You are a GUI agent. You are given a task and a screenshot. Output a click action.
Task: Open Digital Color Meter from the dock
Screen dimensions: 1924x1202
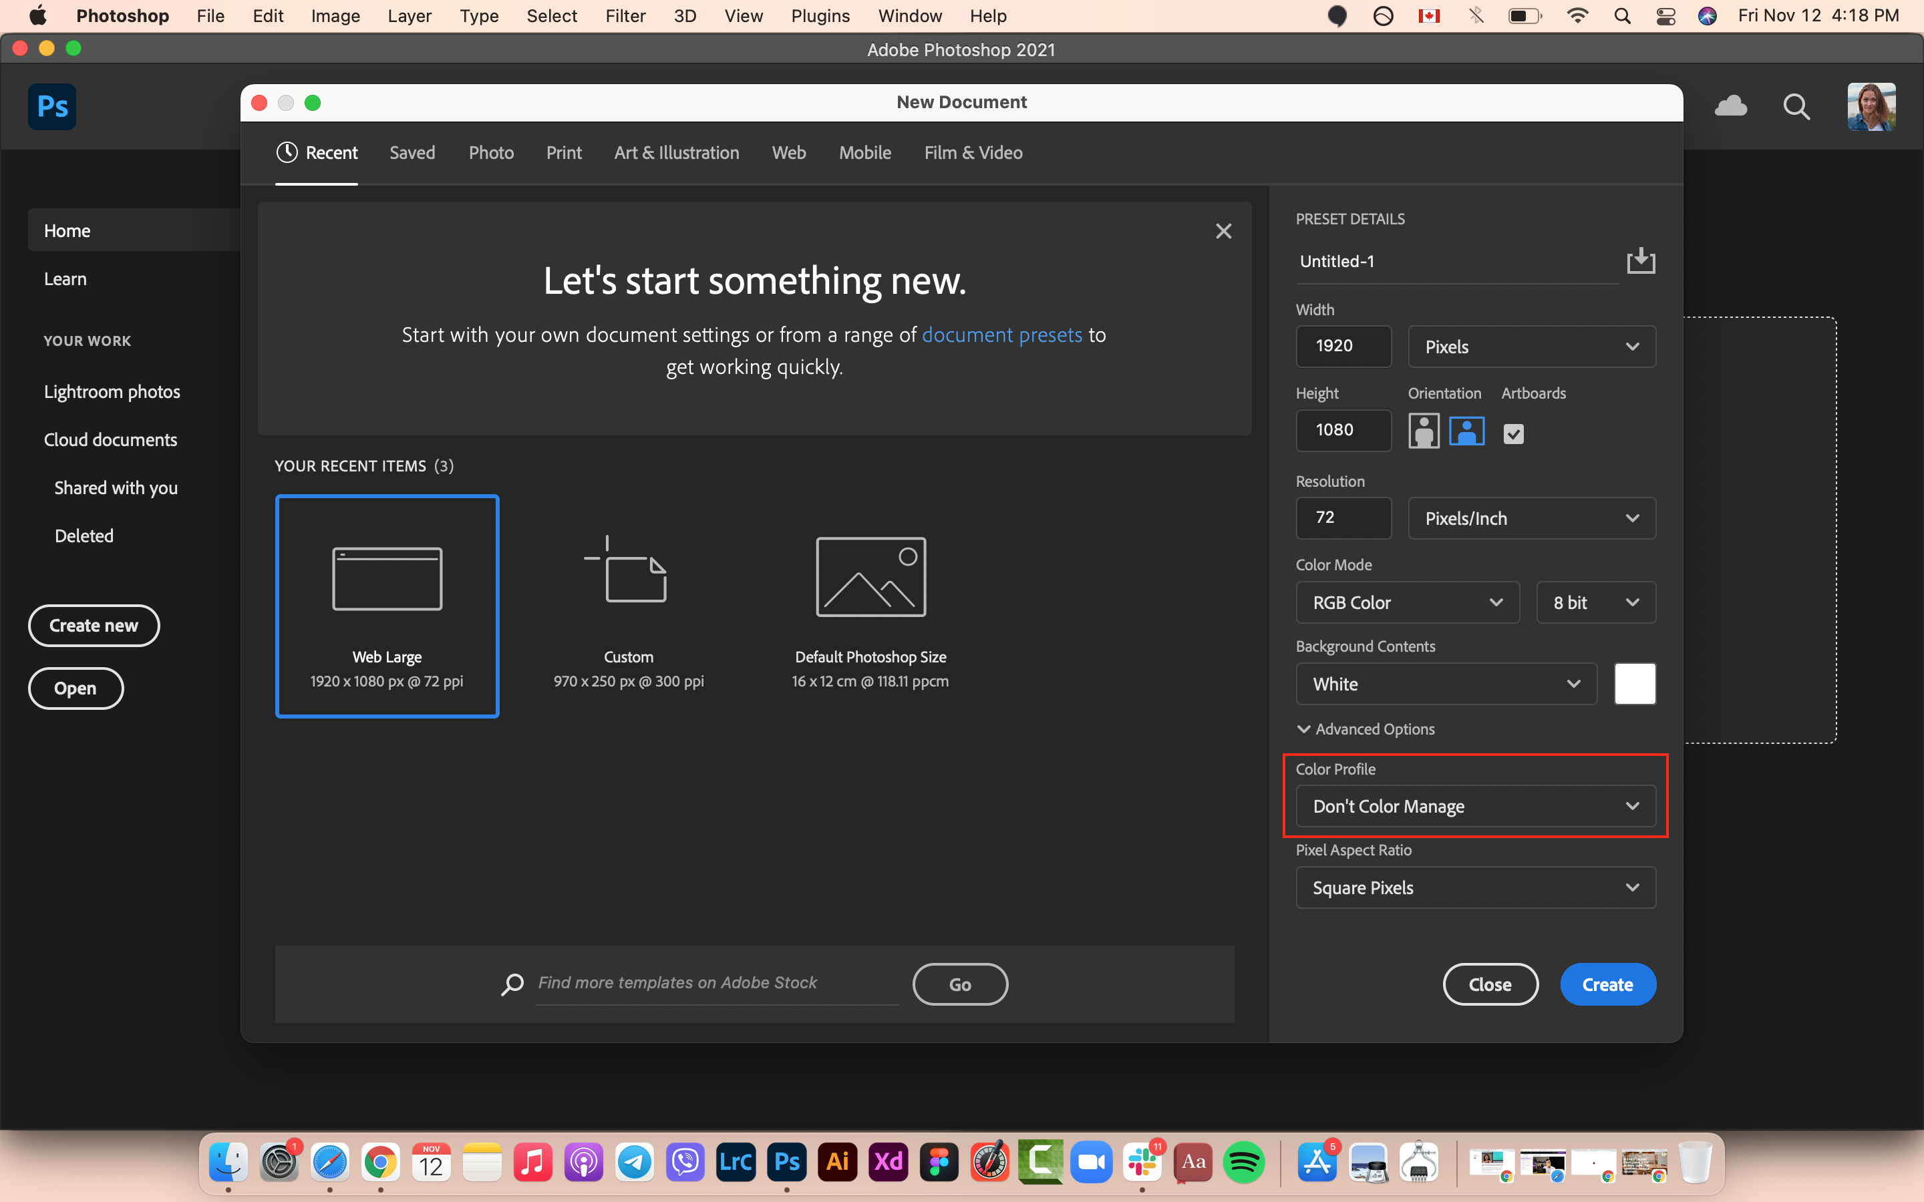pos(990,1162)
